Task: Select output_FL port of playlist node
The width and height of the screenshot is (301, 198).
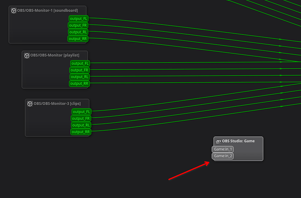Action: point(80,64)
